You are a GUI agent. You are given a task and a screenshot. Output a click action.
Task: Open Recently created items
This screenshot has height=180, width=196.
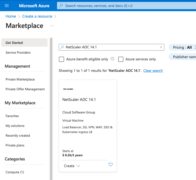click(x=18, y=136)
